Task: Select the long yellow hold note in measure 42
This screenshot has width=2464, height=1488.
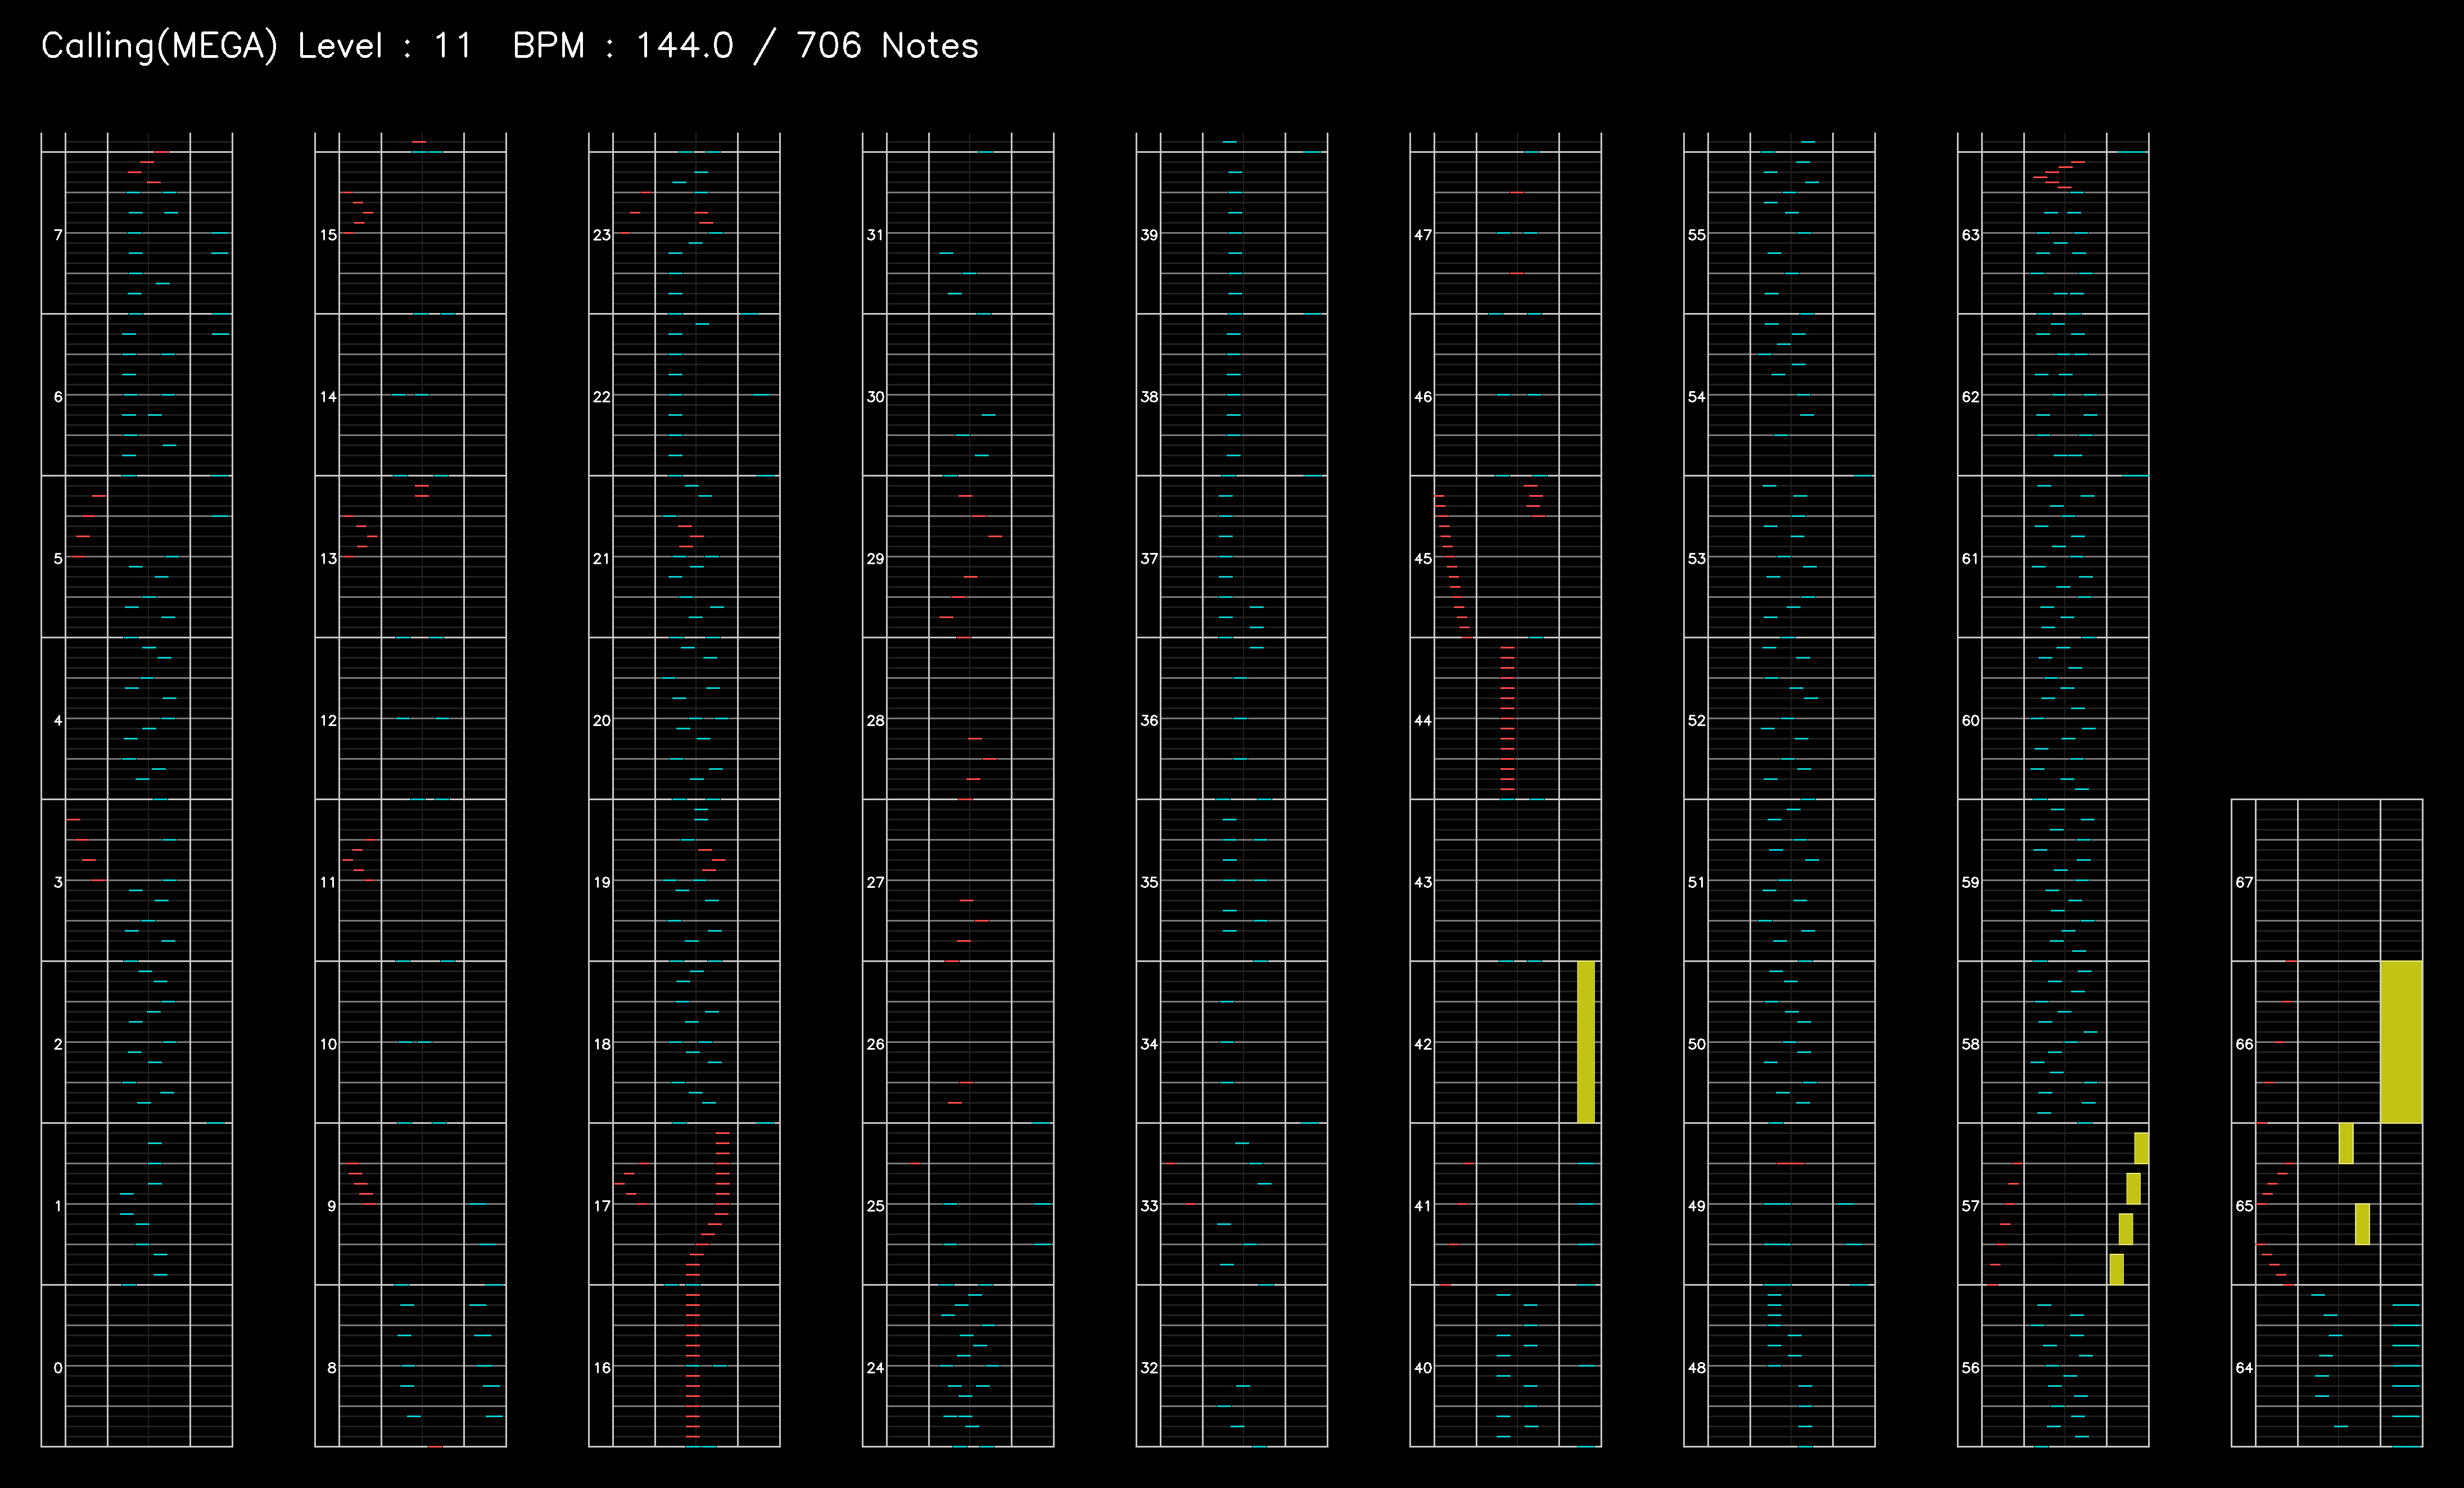Action: (x=1585, y=1041)
